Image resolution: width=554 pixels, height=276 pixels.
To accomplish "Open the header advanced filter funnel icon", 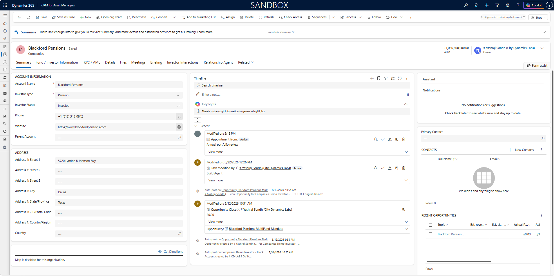I will (497, 5).
